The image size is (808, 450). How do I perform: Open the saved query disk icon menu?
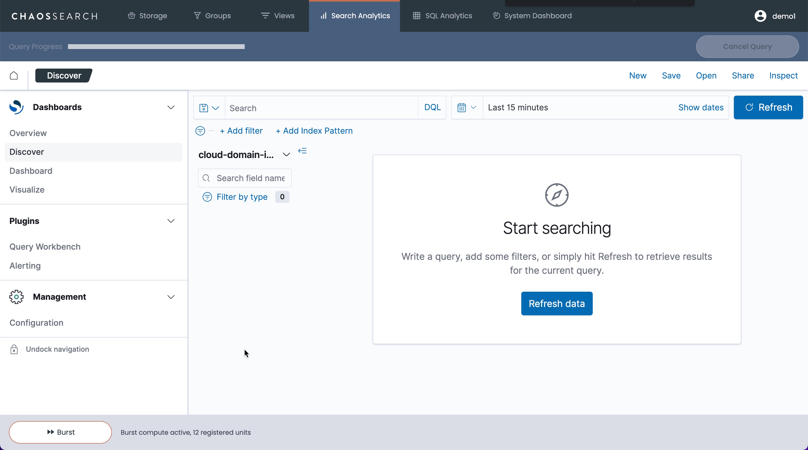pos(209,108)
